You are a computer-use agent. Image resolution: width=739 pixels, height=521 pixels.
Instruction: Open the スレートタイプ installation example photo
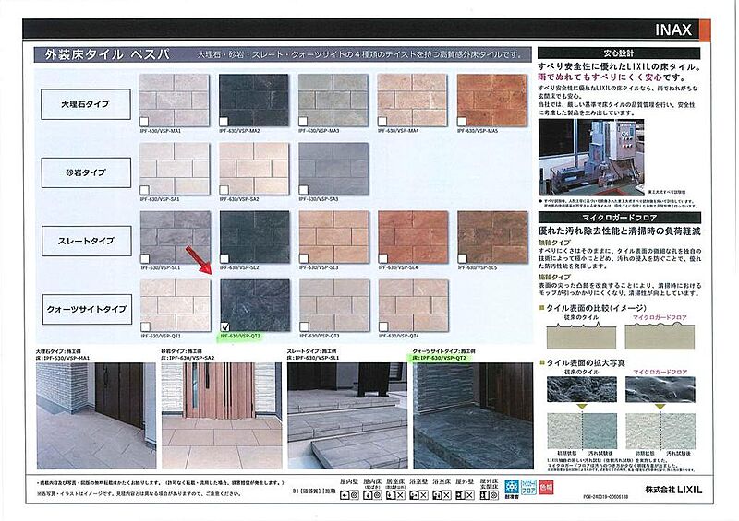coord(347,416)
